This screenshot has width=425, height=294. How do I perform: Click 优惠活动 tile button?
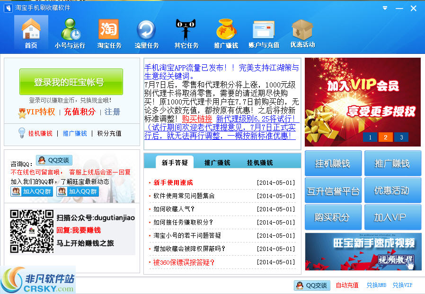(393, 190)
